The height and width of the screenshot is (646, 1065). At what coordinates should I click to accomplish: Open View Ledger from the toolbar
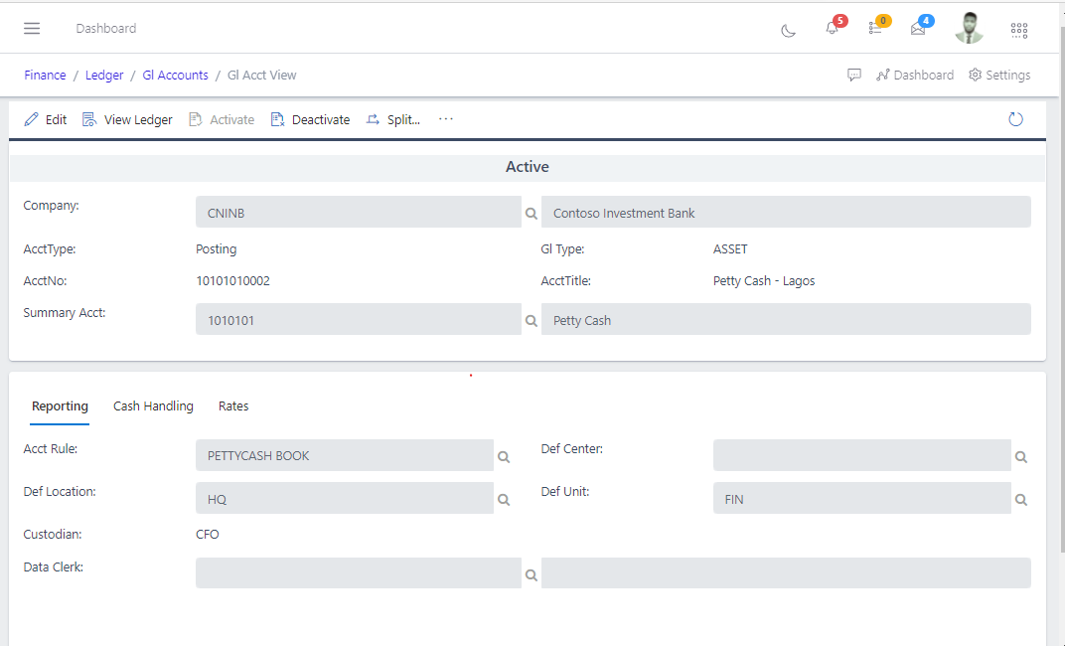coord(127,119)
